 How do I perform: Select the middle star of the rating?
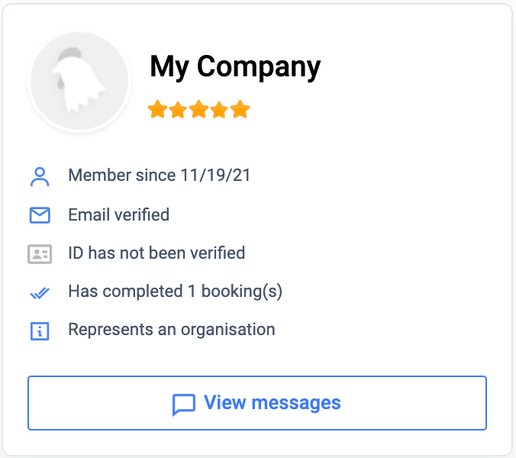(x=198, y=110)
